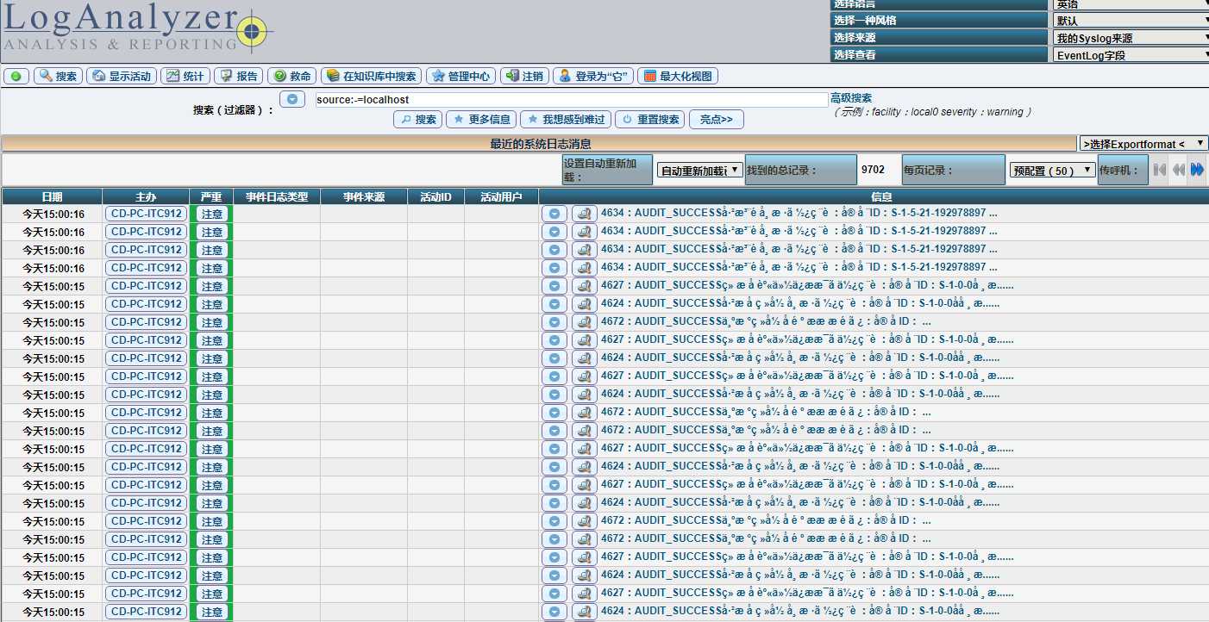Click the 事件来源 column header
This screenshot has width=1209, height=622.
pyautogui.click(x=364, y=196)
